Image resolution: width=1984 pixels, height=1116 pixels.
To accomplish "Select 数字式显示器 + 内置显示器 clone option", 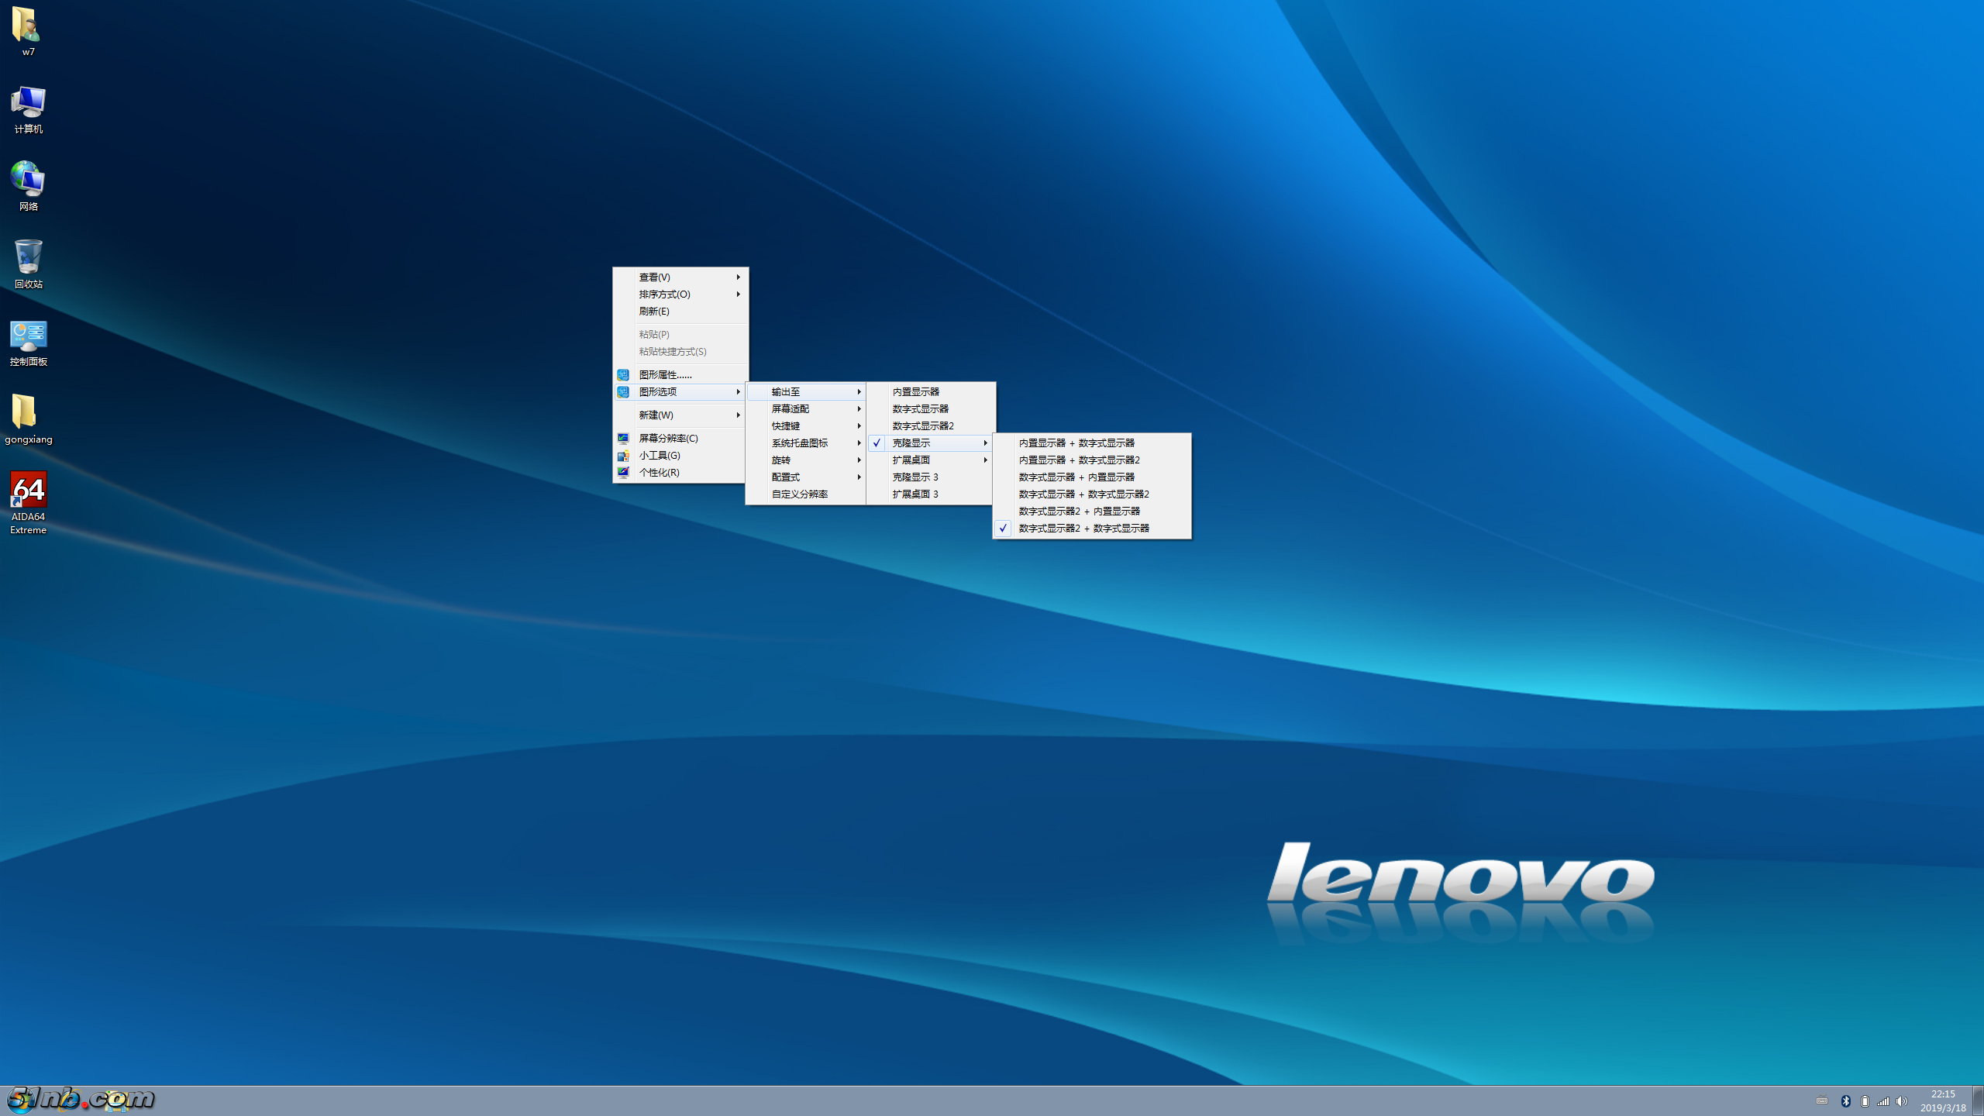I will point(1076,477).
